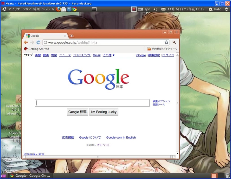Click the 動画 link
This screenshot has width=231, height=179.
[x=46, y=55]
